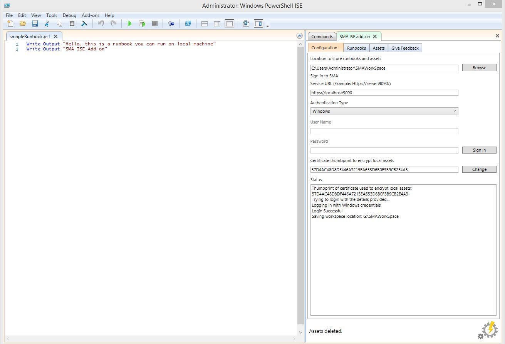Viewport: 505px width, 344px height.
Task: Switch to the Runbooks tab
Action: (356, 48)
